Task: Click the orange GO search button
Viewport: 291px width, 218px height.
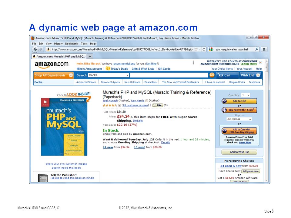Action: tap(212, 75)
